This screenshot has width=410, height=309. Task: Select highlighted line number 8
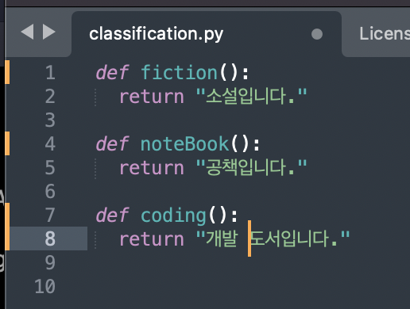pyautogui.click(x=50, y=238)
